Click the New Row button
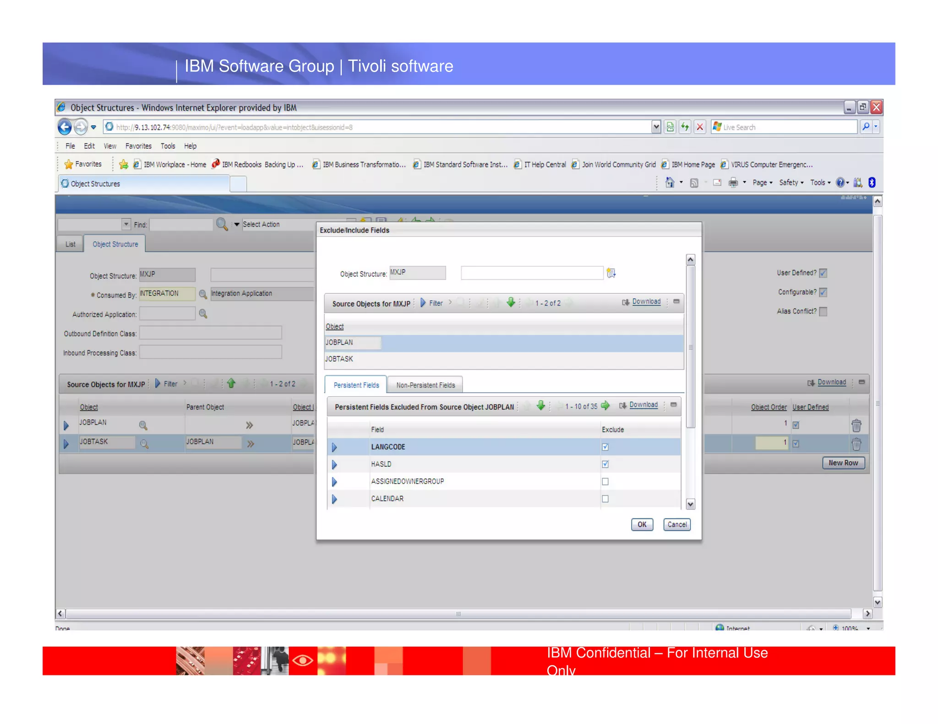 click(843, 463)
